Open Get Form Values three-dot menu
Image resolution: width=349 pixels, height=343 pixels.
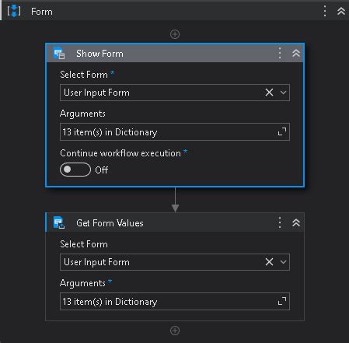point(280,222)
